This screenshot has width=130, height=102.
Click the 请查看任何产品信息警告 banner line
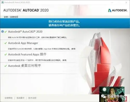[64, 25]
